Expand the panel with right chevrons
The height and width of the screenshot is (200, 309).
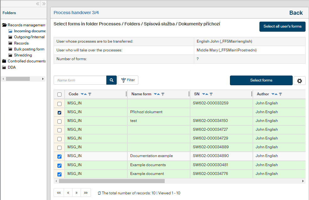[x=44, y=4]
